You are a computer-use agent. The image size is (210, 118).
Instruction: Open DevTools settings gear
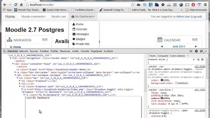(x=196, y=51)
